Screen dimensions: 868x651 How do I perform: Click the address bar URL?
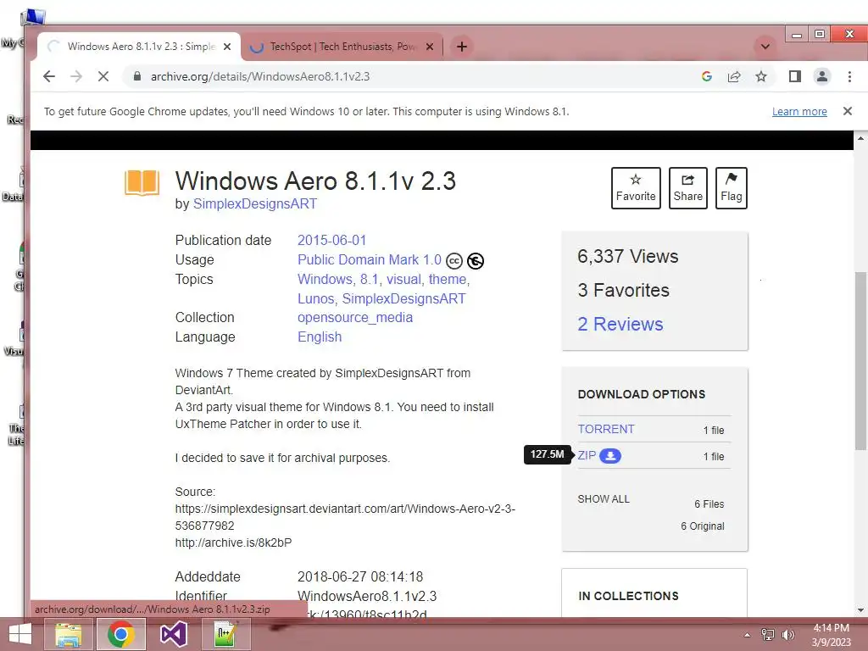[x=260, y=76]
